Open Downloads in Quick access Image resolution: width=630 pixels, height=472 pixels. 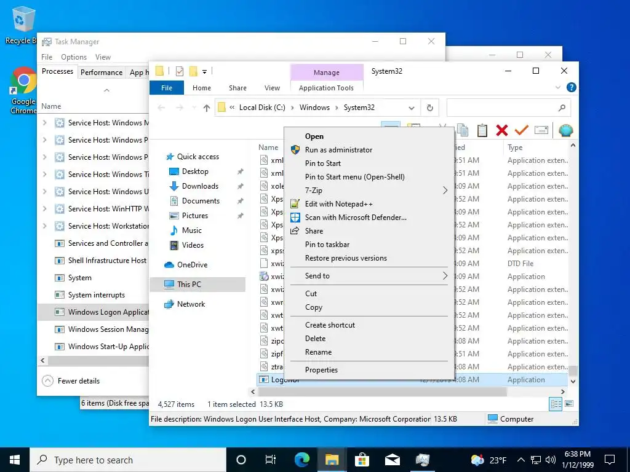tap(200, 186)
